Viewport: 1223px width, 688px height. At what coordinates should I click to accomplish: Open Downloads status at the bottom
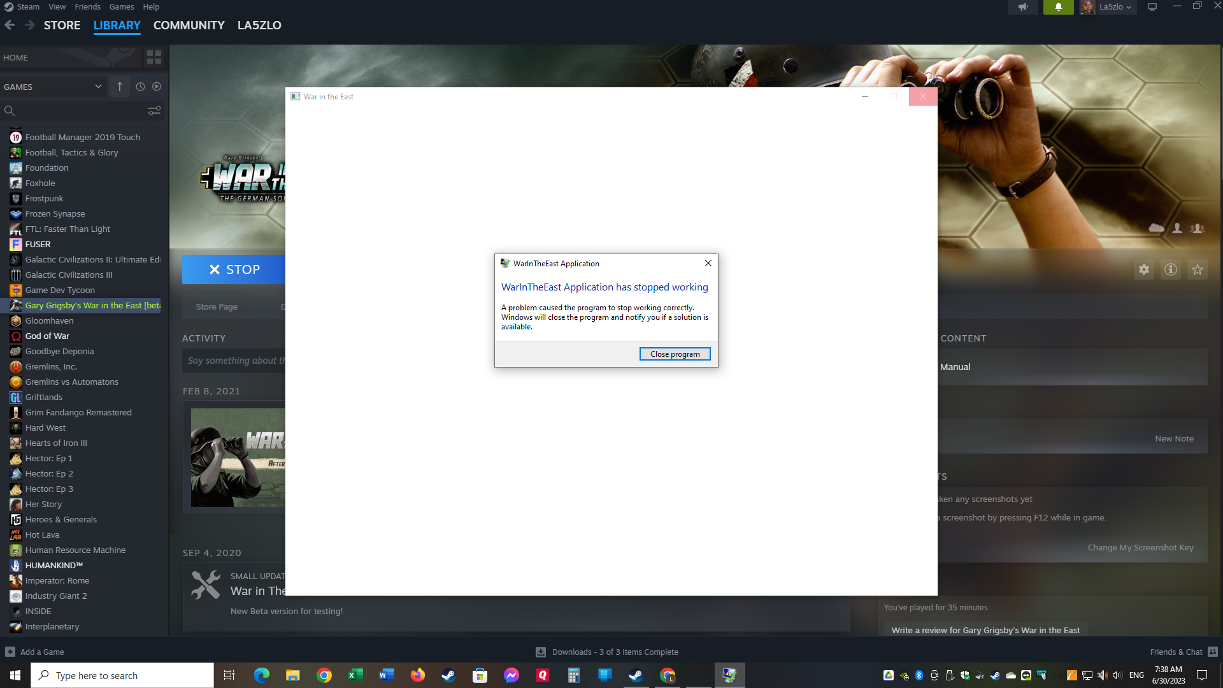607,652
